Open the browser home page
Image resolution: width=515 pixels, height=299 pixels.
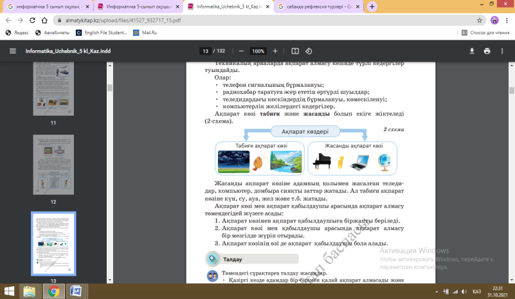point(44,21)
